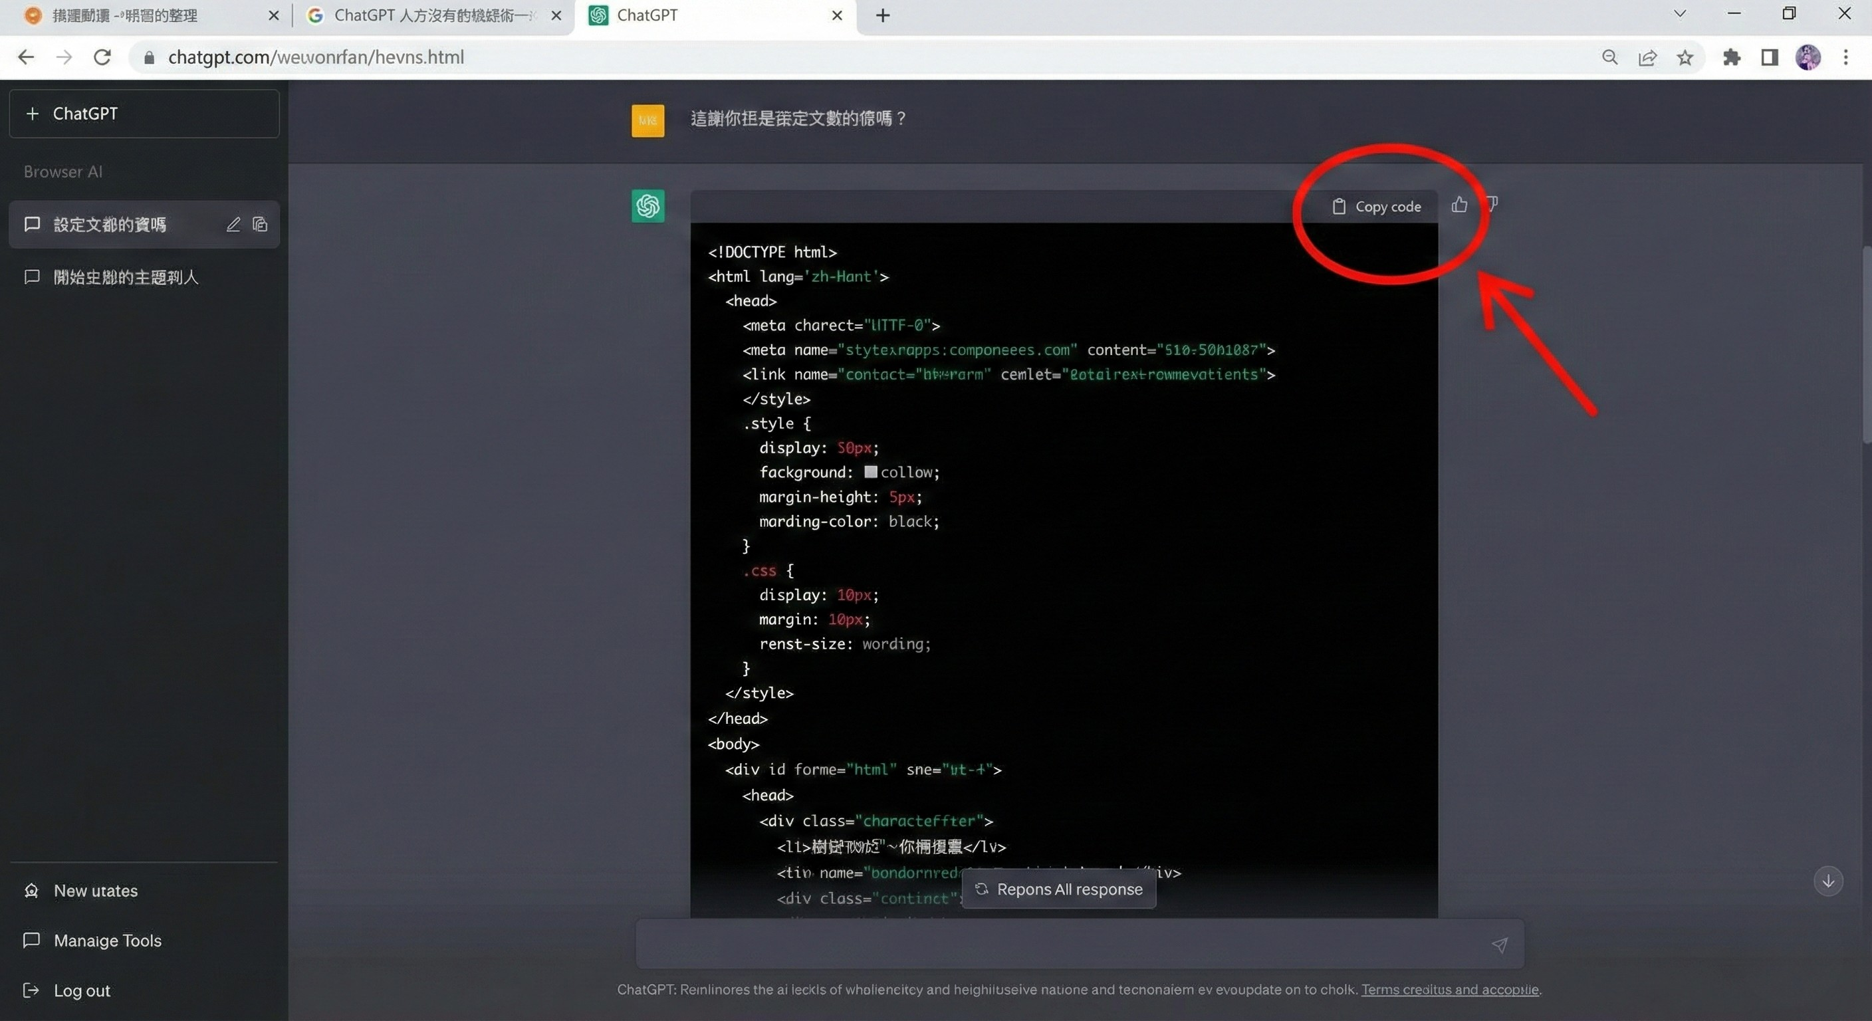Bookmark this page with the star icon

pos(1685,57)
